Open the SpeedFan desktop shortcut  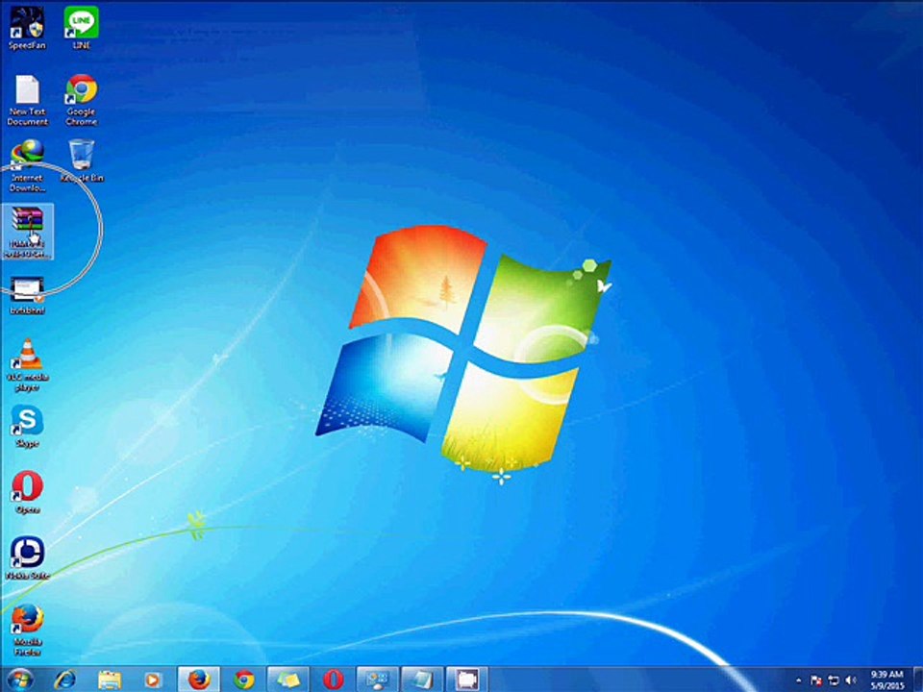point(27,28)
